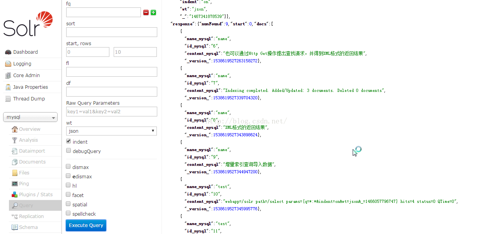Click the start input field
Viewport: 485px width, 234px height.
88,52
